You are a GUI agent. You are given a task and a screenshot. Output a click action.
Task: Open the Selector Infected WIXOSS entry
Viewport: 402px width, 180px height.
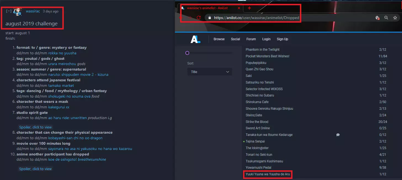click(x=264, y=89)
